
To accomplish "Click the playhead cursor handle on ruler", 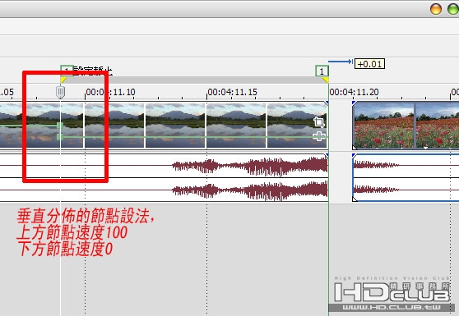I will tap(60, 92).
